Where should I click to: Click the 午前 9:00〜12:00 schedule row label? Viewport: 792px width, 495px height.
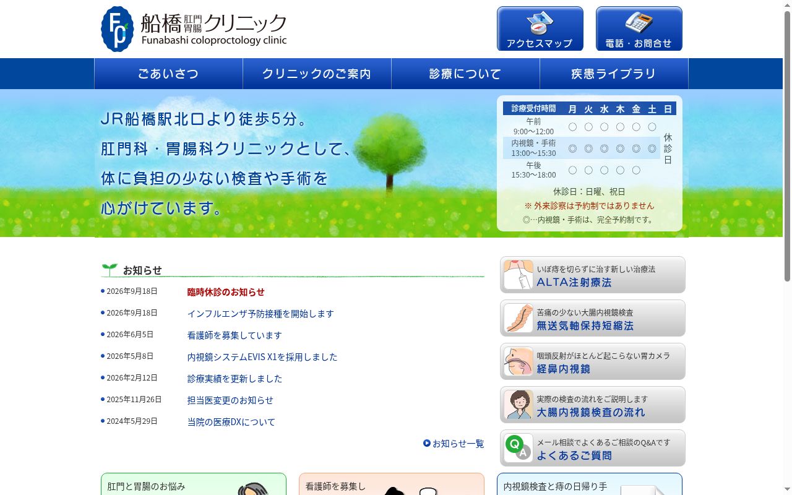point(533,126)
